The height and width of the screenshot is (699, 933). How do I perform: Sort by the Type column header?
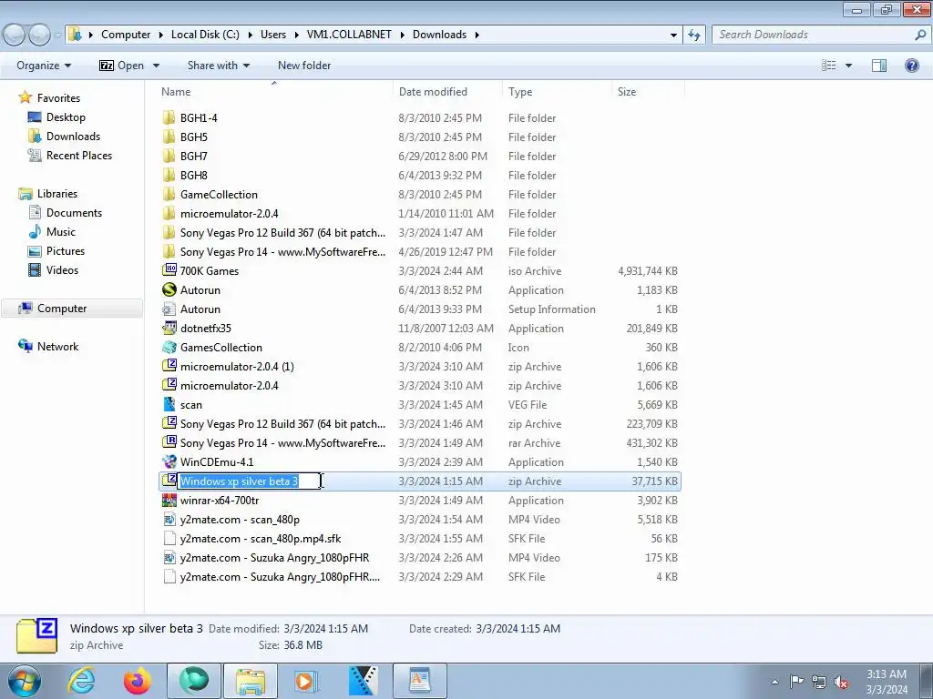click(x=557, y=92)
